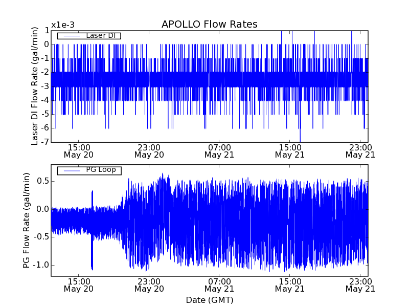Click the 23:00 May 20 tick on top chart

click(149, 150)
